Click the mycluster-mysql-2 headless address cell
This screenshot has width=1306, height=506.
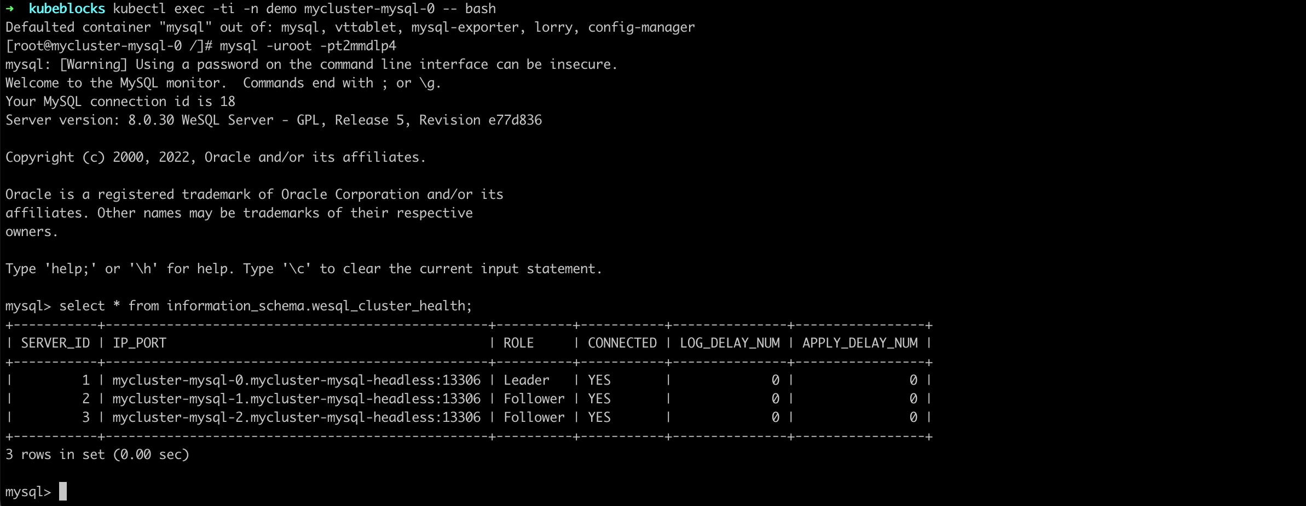pos(296,417)
